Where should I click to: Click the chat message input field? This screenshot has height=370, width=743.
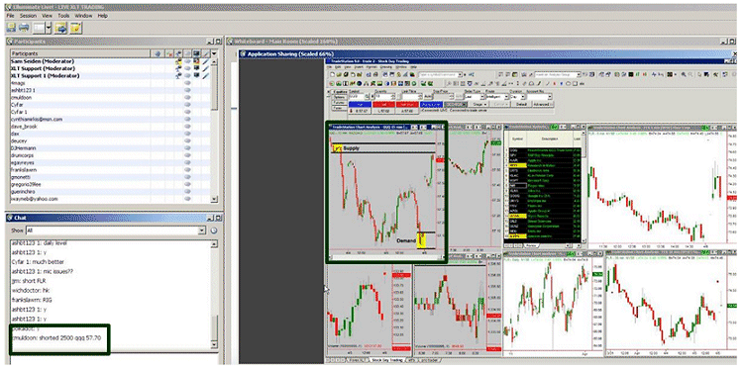114,361
